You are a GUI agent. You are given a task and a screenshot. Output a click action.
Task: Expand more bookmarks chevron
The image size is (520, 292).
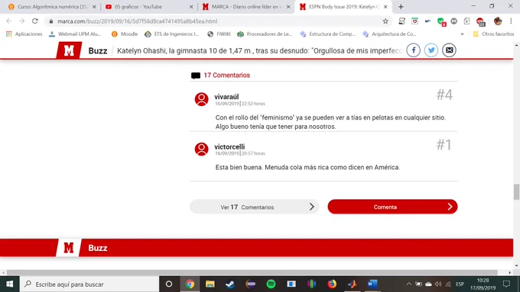pos(462,34)
